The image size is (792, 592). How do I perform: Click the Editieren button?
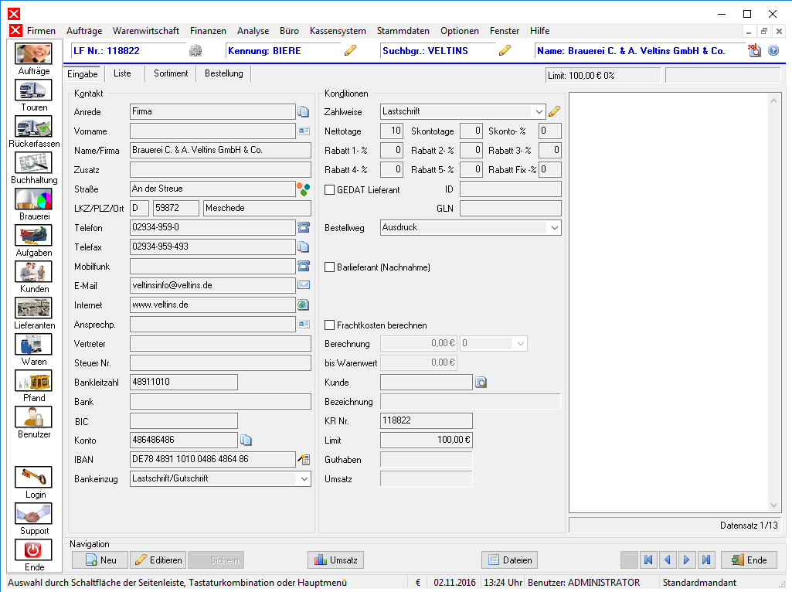pyautogui.click(x=158, y=560)
